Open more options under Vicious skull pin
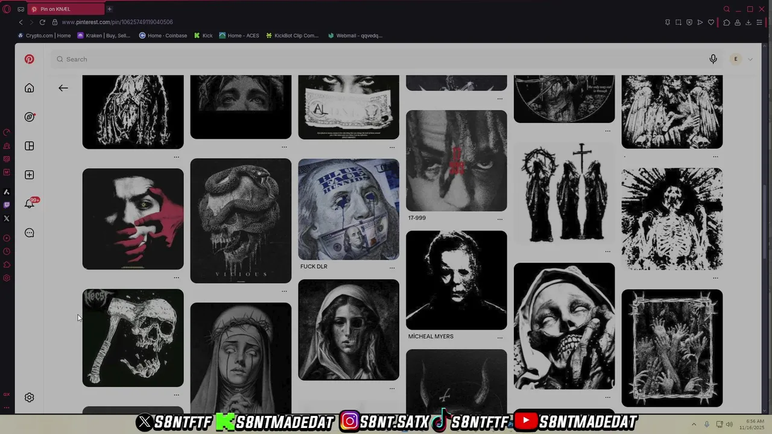This screenshot has width=772, height=434. 284,292
